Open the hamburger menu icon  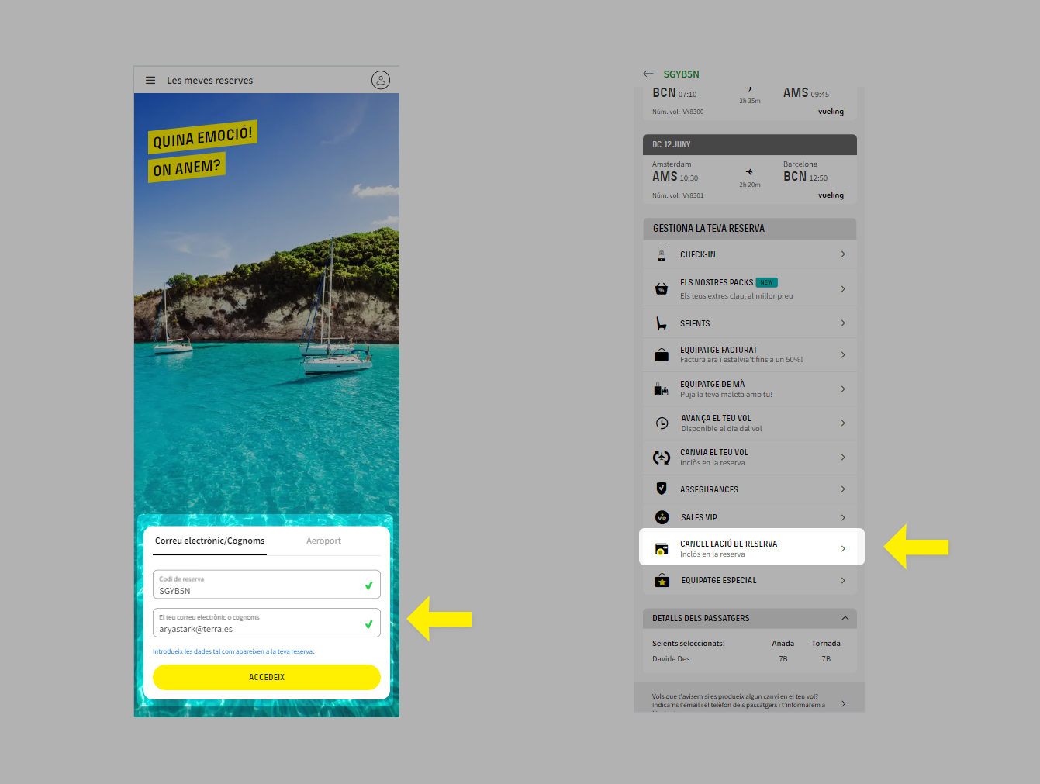[x=150, y=80]
